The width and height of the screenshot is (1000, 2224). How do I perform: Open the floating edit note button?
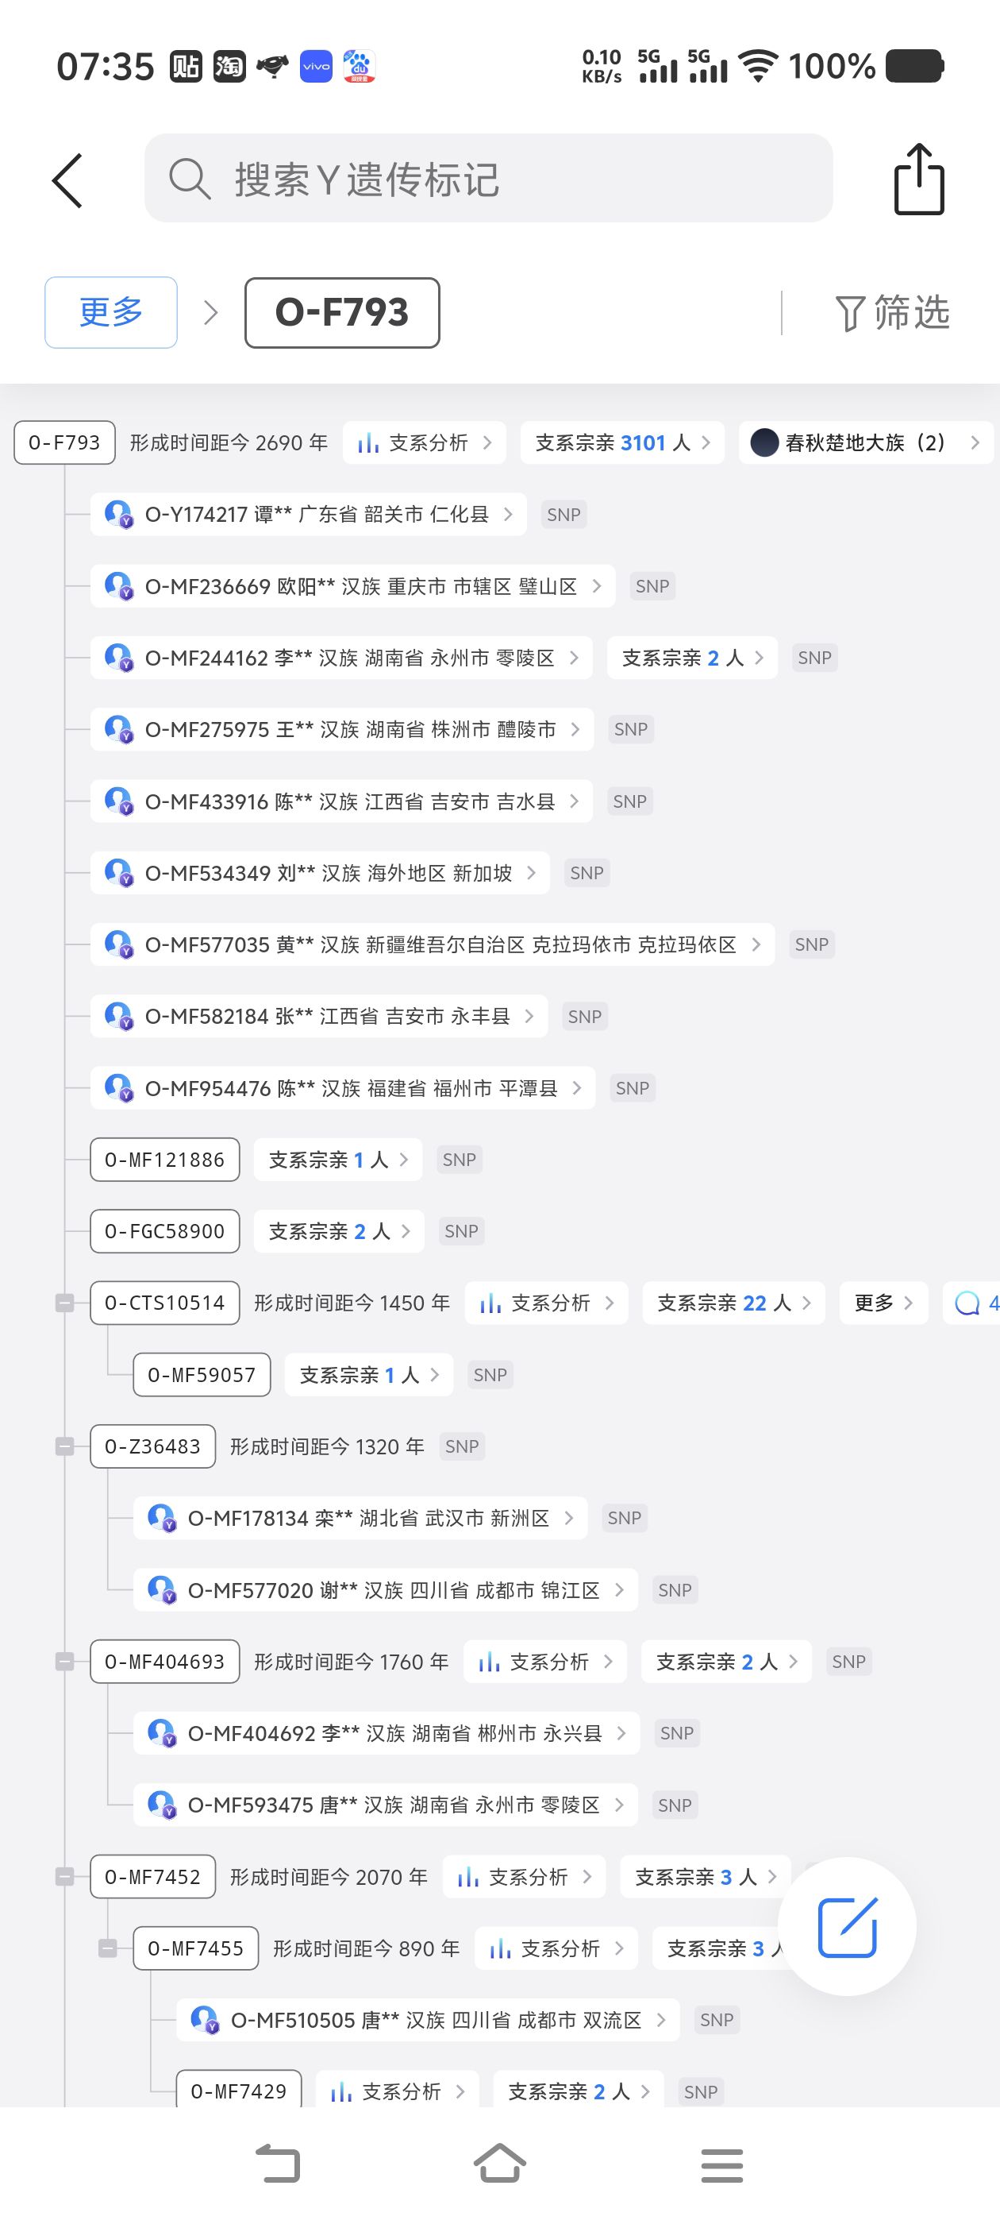846,1925
